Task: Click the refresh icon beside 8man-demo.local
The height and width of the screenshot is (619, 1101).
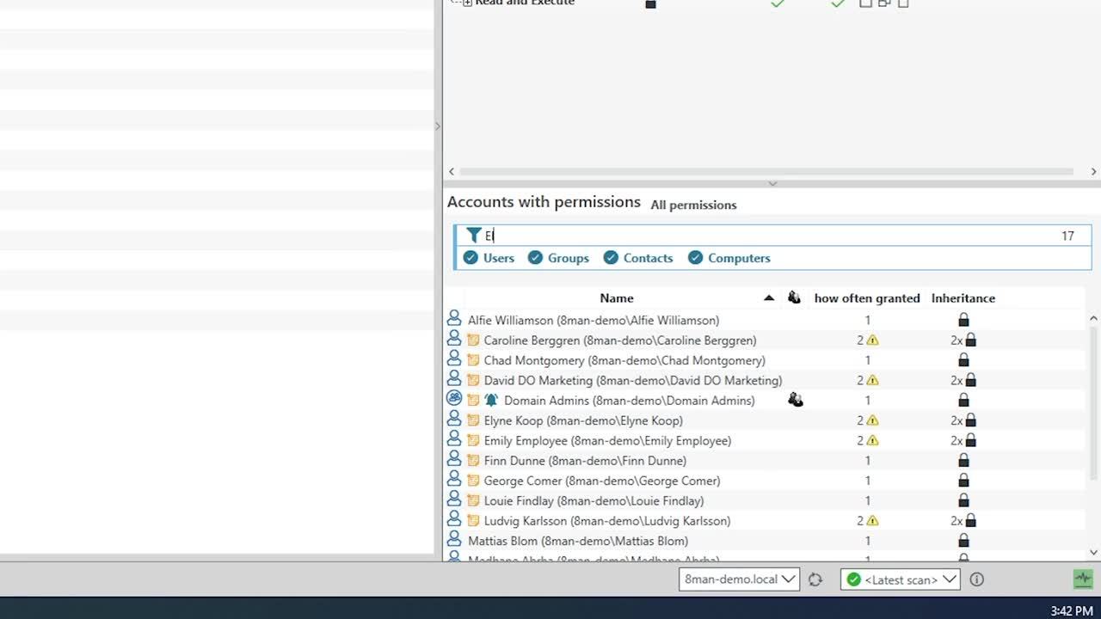Action: 815,579
